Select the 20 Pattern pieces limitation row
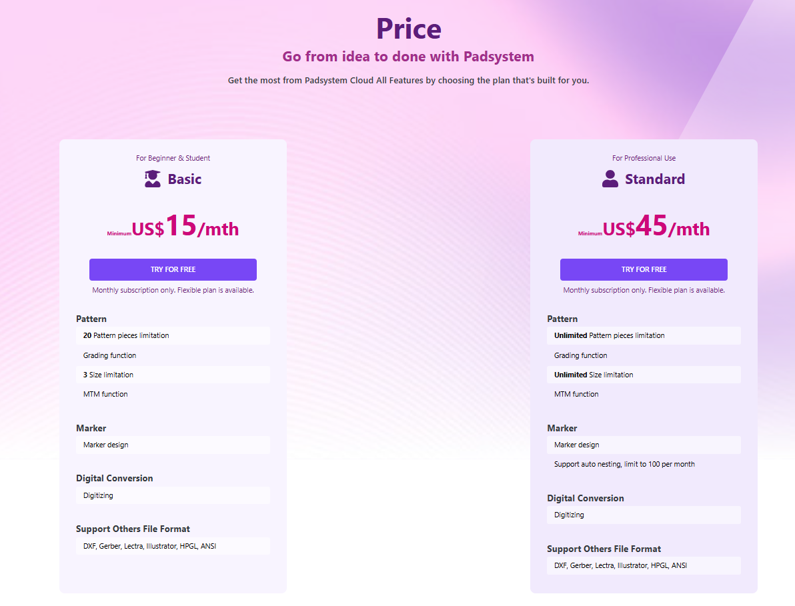This screenshot has height=606, width=795. point(173,335)
